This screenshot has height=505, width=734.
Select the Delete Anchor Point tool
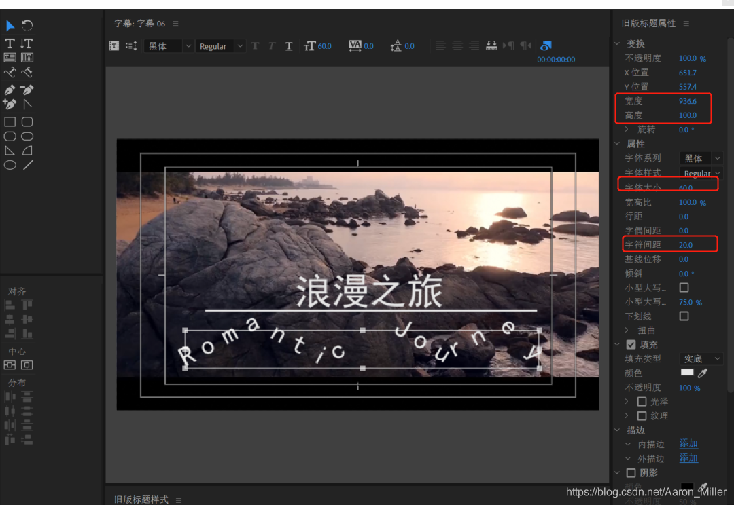pos(27,90)
